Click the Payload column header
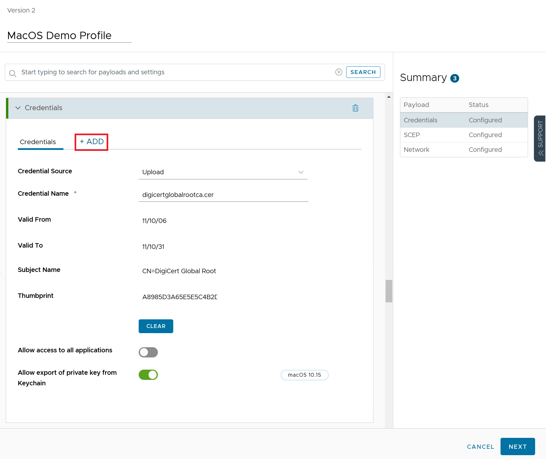 [x=416, y=105]
